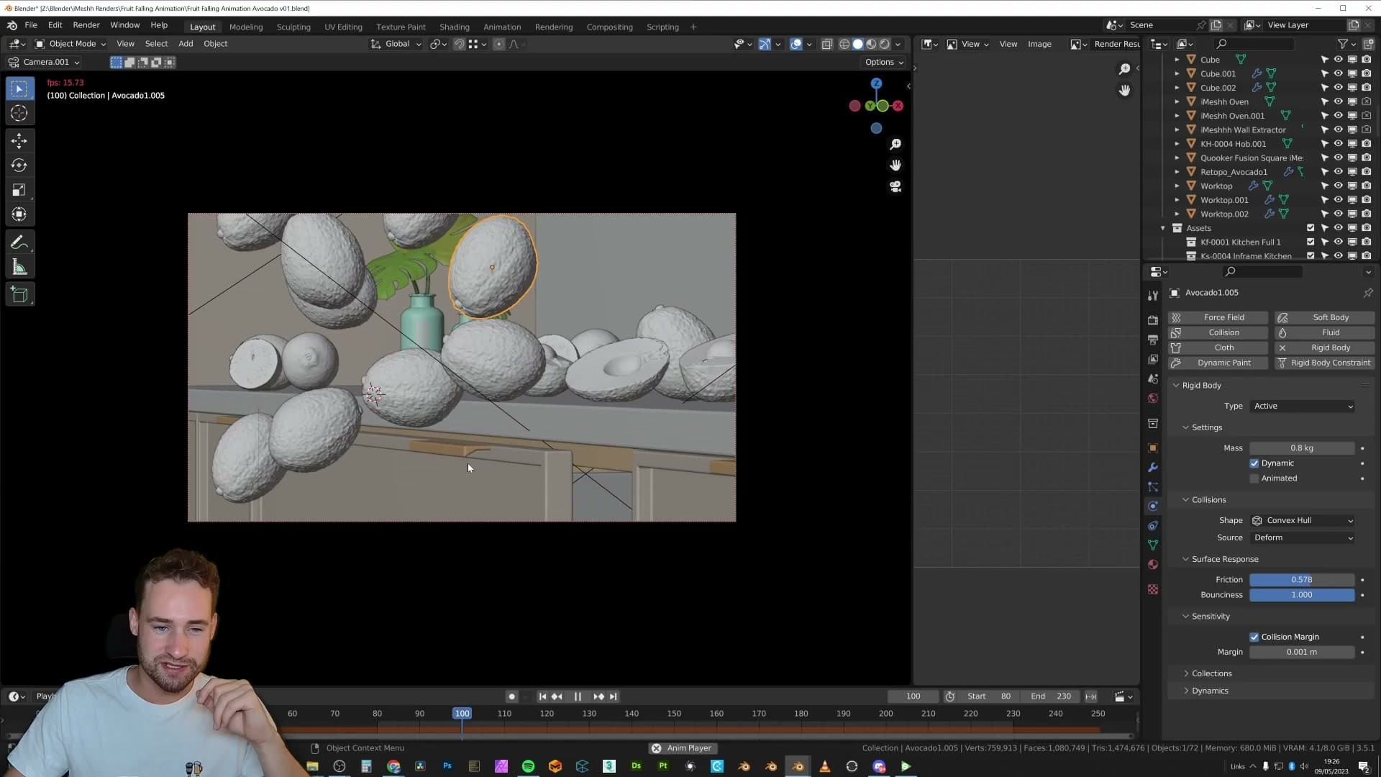
Task: Uncheck the Dynamic checkbox
Action: 1254,463
